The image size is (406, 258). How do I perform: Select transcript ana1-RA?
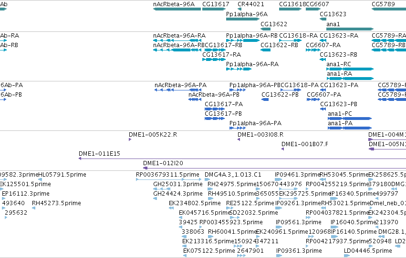tap(350, 79)
